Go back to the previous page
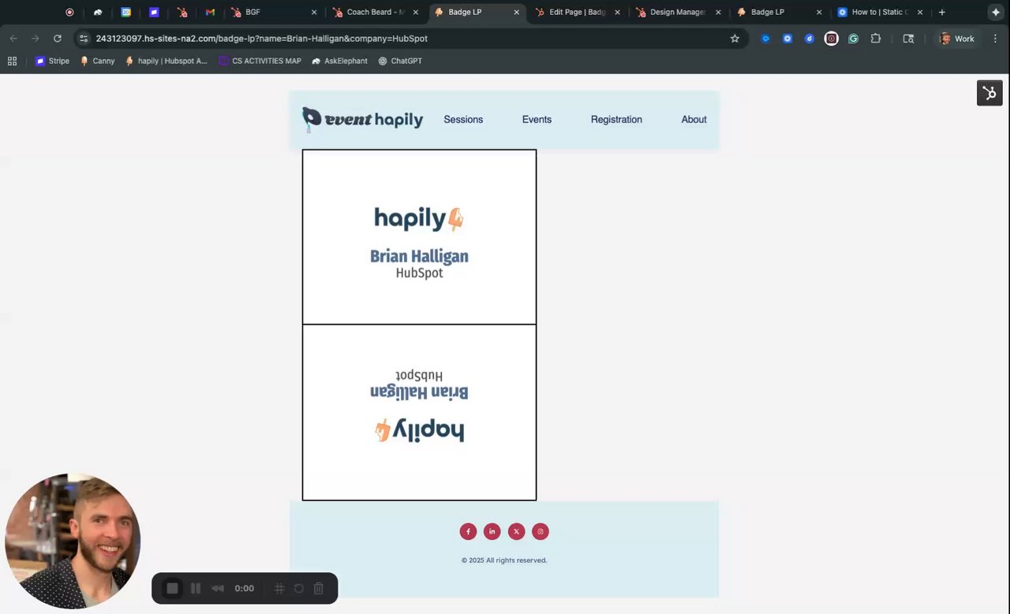This screenshot has height=614, width=1010. pos(13,39)
